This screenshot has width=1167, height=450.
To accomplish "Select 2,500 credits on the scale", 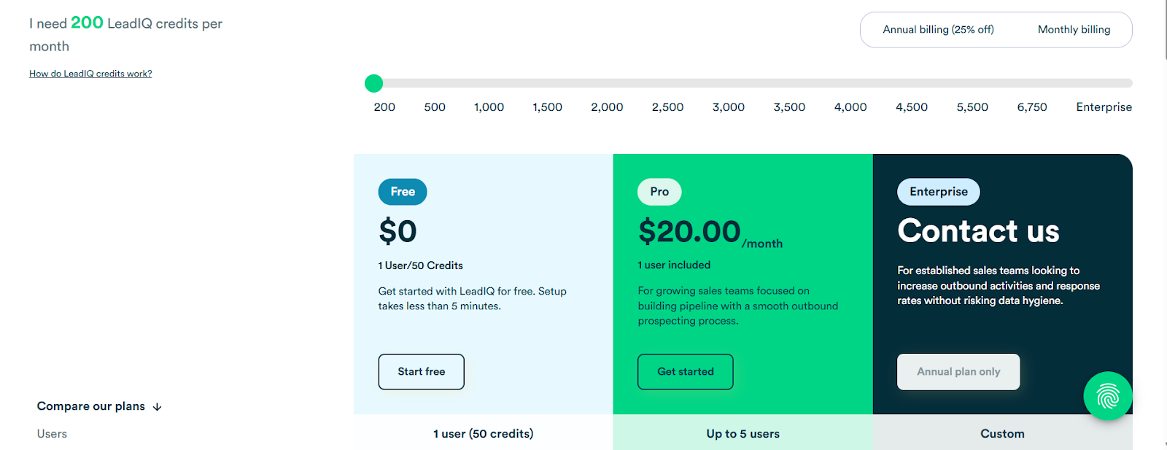I will coord(667,106).
